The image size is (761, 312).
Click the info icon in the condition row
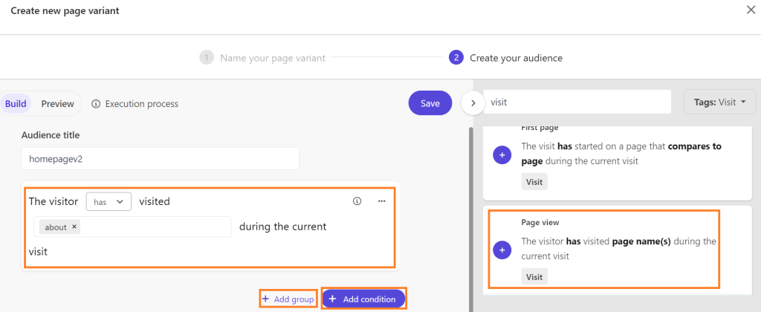(357, 201)
